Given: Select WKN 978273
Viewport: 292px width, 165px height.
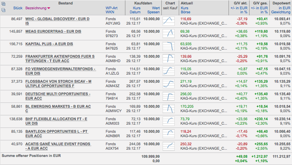Looking at the screenshot, I should [x=112, y=36].
